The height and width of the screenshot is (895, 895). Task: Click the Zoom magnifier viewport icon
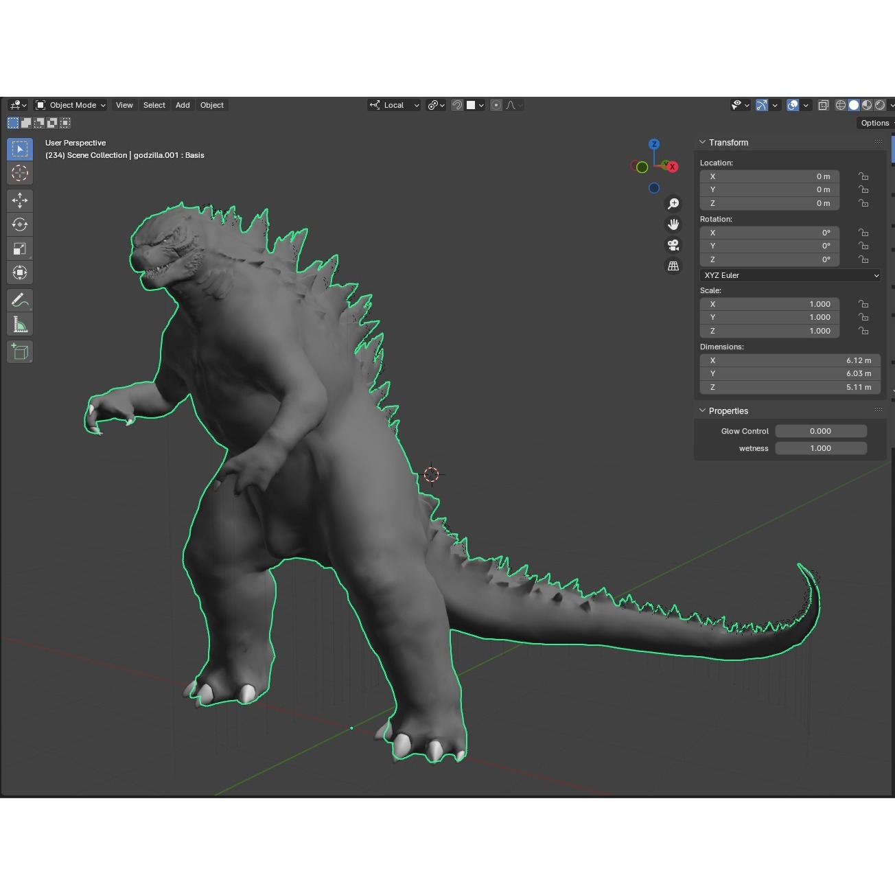[673, 204]
